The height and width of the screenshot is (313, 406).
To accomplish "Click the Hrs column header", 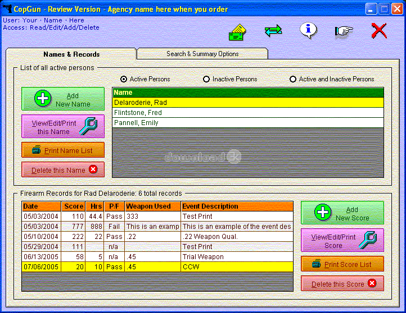I will 95,206.
